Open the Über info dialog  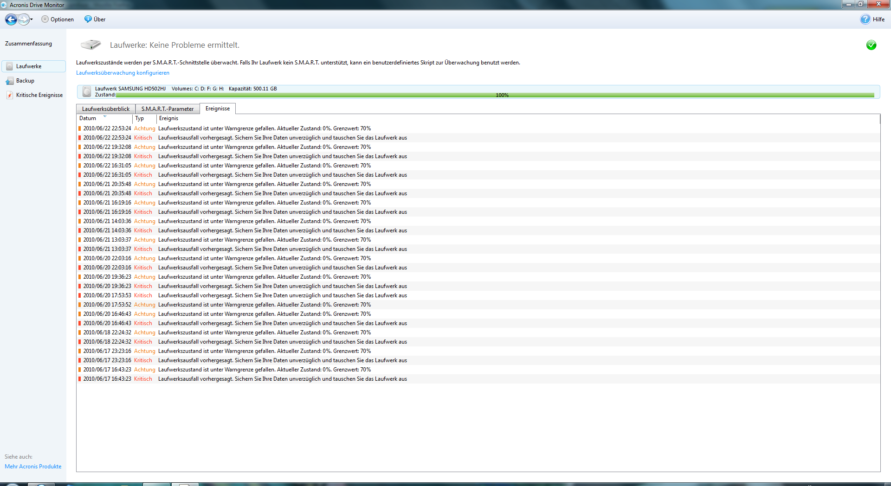[95, 19]
